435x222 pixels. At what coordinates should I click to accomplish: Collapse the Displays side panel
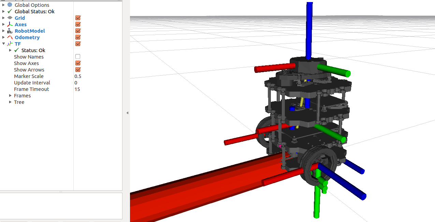[x=127, y=113]
